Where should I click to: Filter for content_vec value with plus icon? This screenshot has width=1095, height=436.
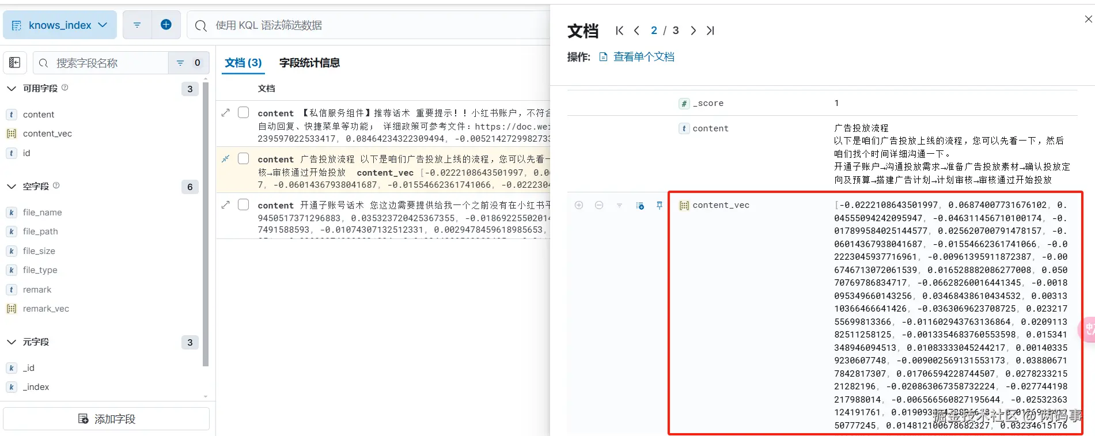click(x=579, y=205)
